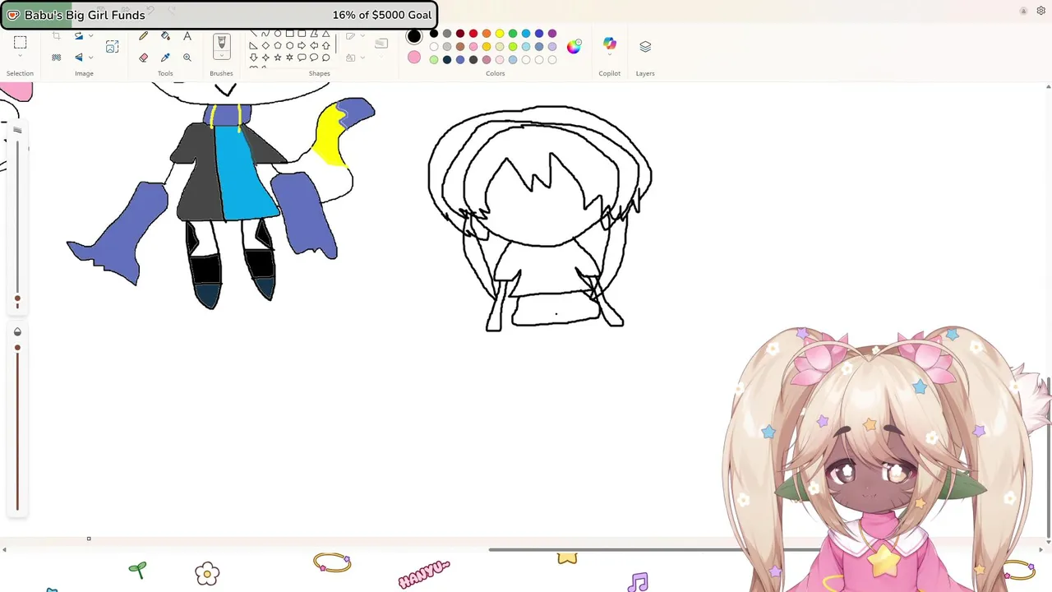Pick the Hexagon shape
1052x592 pixels.
(289, 46)
